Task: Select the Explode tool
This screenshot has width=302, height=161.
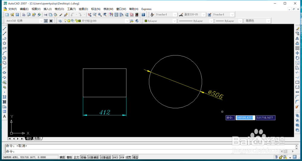Action: point(297,107)
